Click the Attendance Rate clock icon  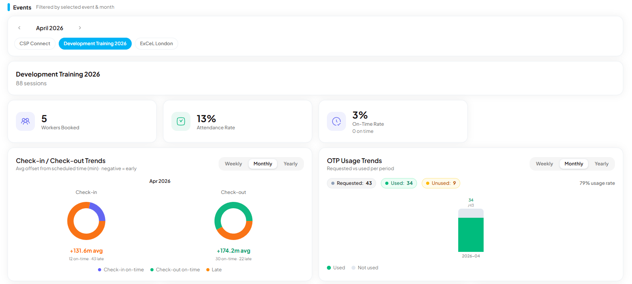tap(181, 121)
